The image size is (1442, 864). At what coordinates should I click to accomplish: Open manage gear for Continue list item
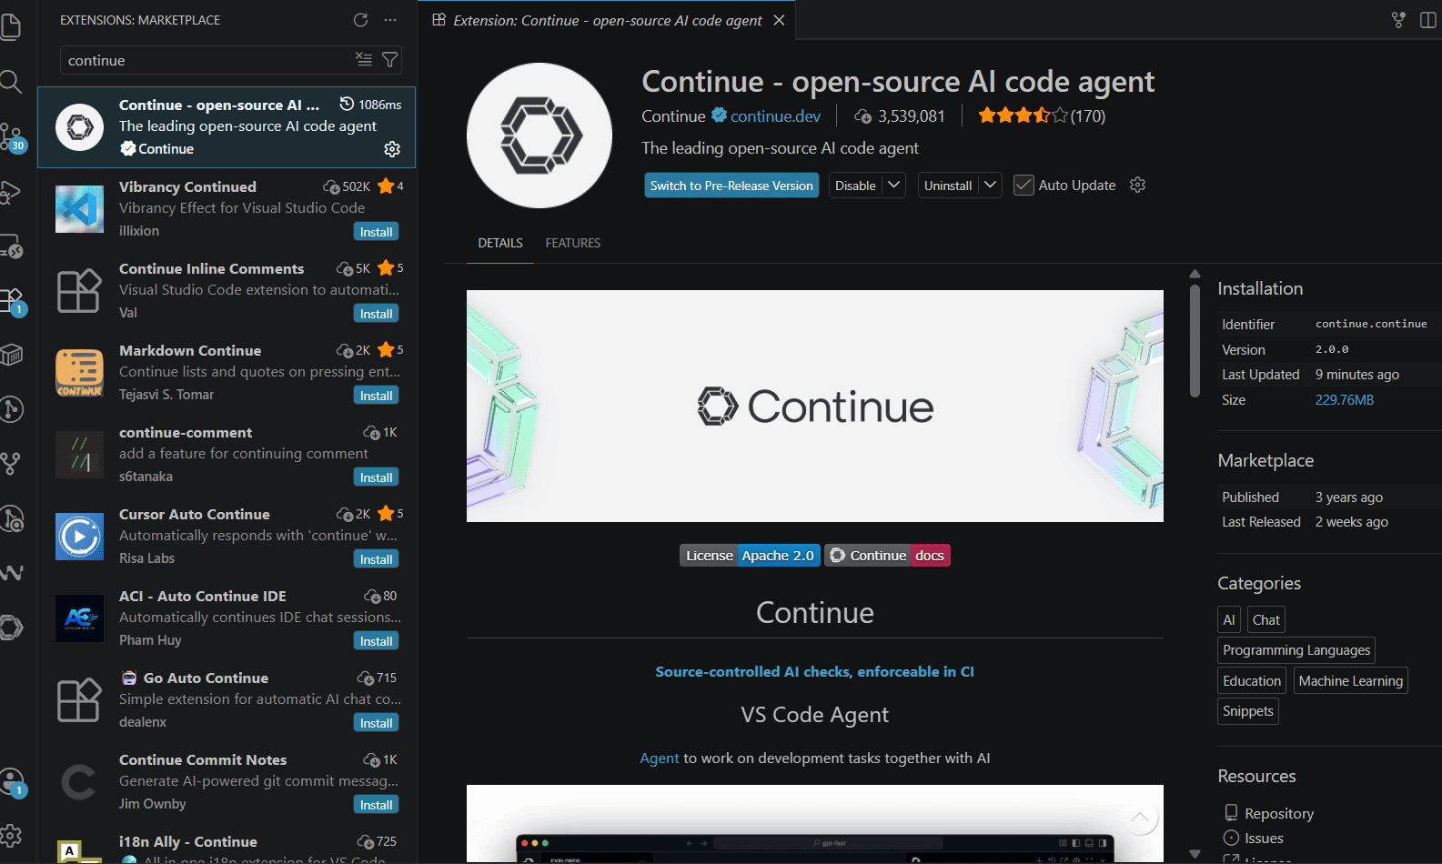tap(392, 148)
